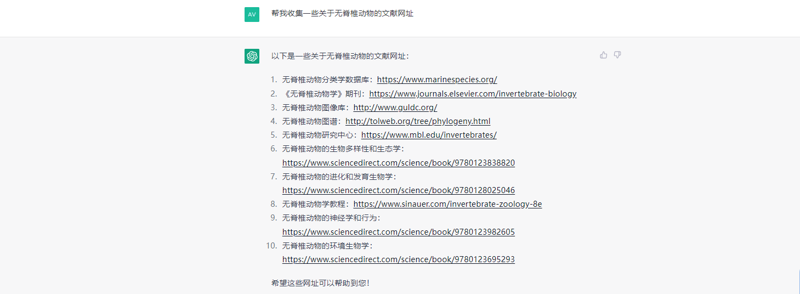Open sciencedirect book 9780123695293 link
The image size is (800, 294).
[399, 259]
